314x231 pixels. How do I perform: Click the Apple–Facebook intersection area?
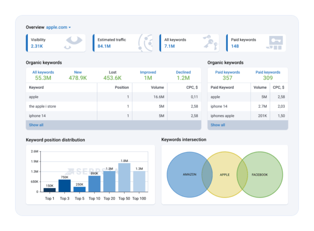(242, 175)
